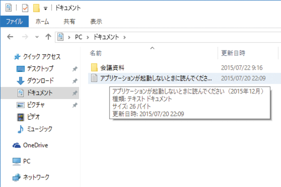Click the New Folder icon in the title bar
Image resolution: width=281 pixels, height=187 pixels.
click(37, 8)
